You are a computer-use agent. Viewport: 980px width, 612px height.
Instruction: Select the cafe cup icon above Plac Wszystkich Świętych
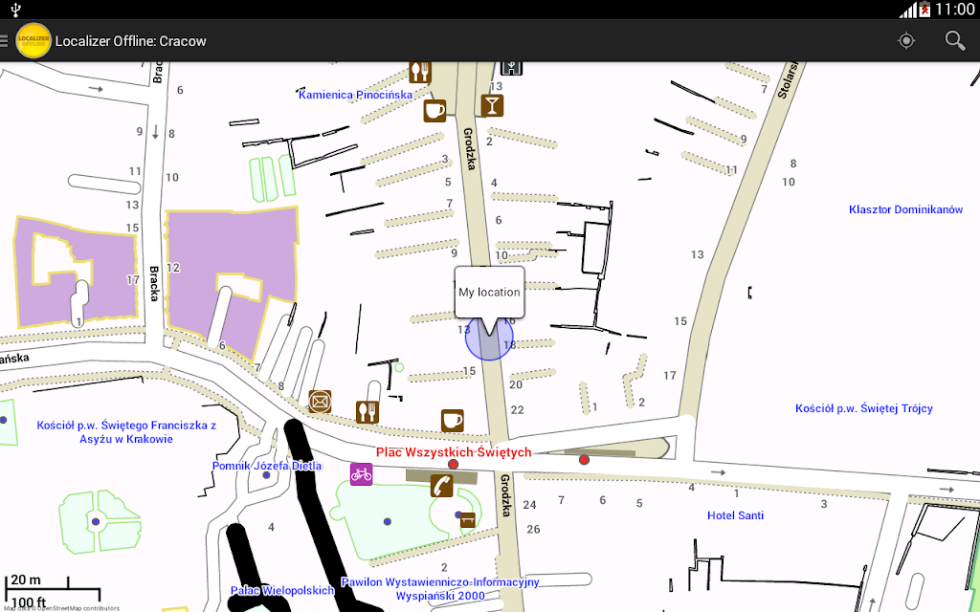coord(453,421)
